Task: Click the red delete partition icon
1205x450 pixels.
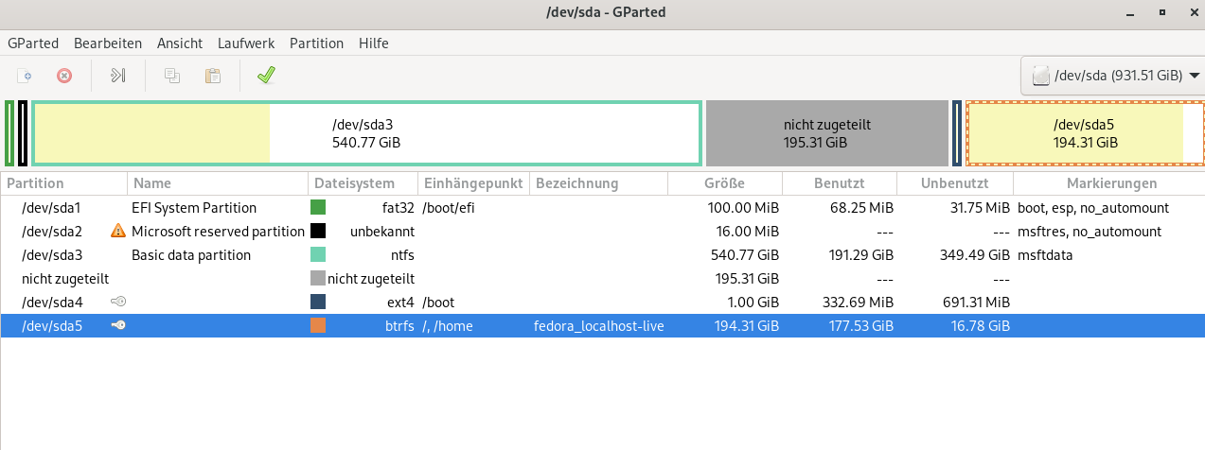Action: pyautogui.click(x=64, y=75)
